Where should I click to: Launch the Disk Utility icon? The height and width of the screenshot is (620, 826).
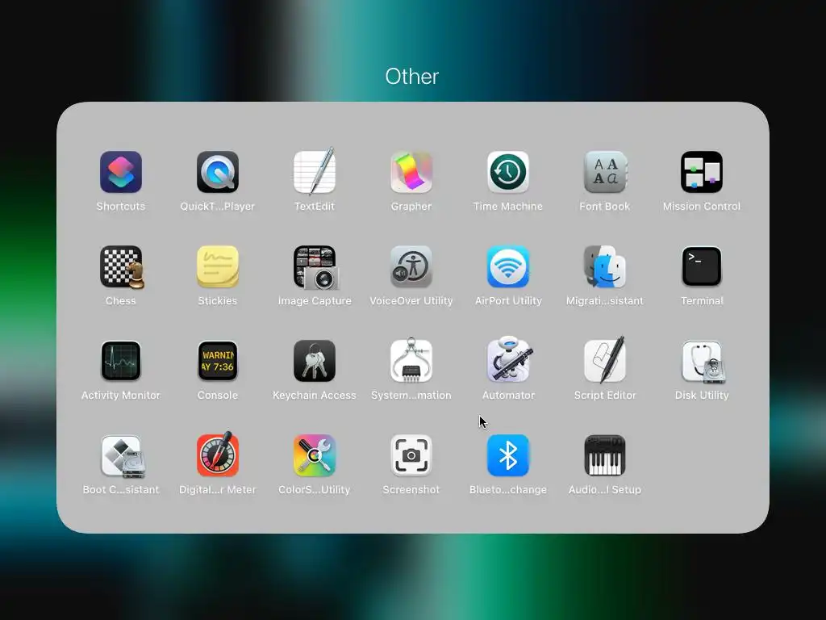[x=703, y=361]
